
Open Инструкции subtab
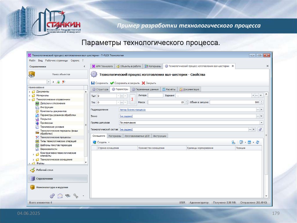[160, 136]
